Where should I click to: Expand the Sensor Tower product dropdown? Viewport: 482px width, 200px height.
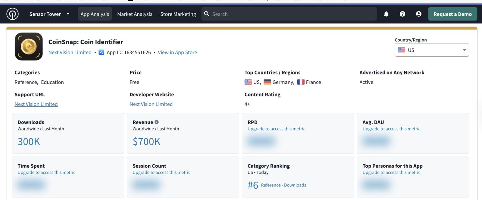point(68,14)
